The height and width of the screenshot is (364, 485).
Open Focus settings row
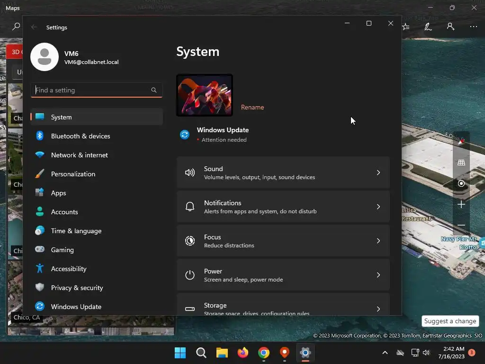click(283, 241)
